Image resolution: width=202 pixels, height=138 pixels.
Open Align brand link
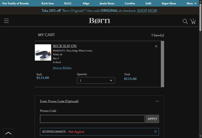click(x=86, y=3)
